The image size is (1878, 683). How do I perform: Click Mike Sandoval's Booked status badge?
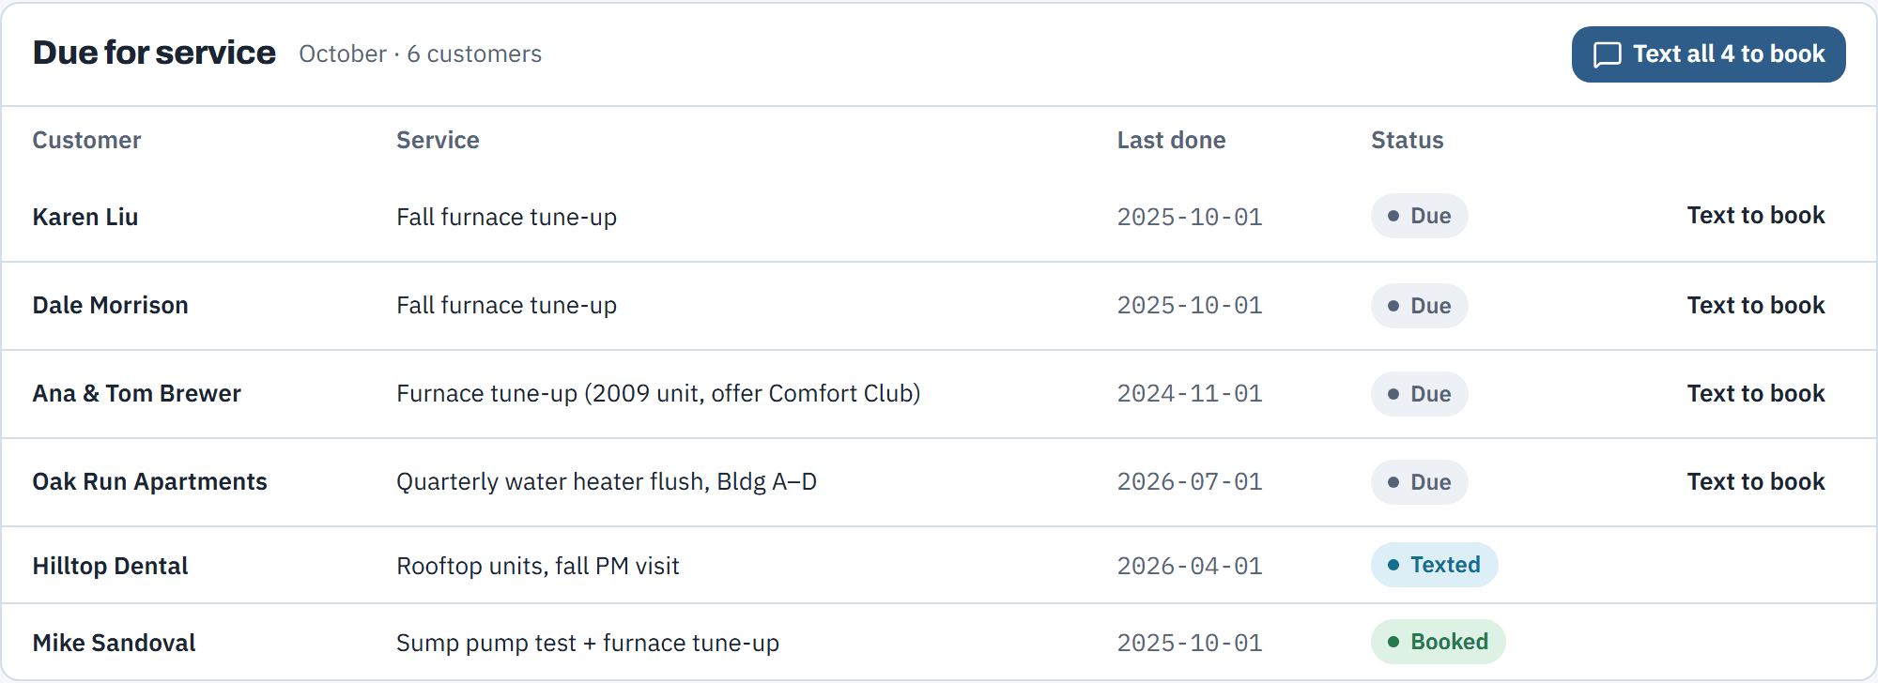point(1438,642)
